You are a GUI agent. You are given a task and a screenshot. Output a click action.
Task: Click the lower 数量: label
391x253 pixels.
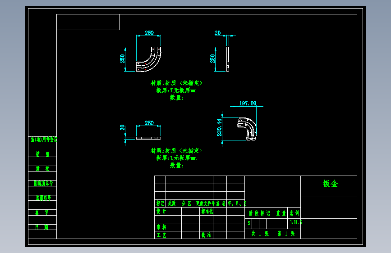pyautogui.click(x=176, y=165)
